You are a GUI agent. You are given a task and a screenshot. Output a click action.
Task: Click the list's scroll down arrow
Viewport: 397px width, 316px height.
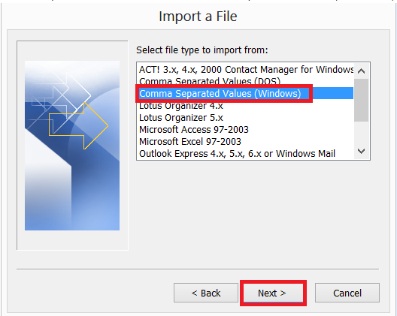tap(362, 151)
